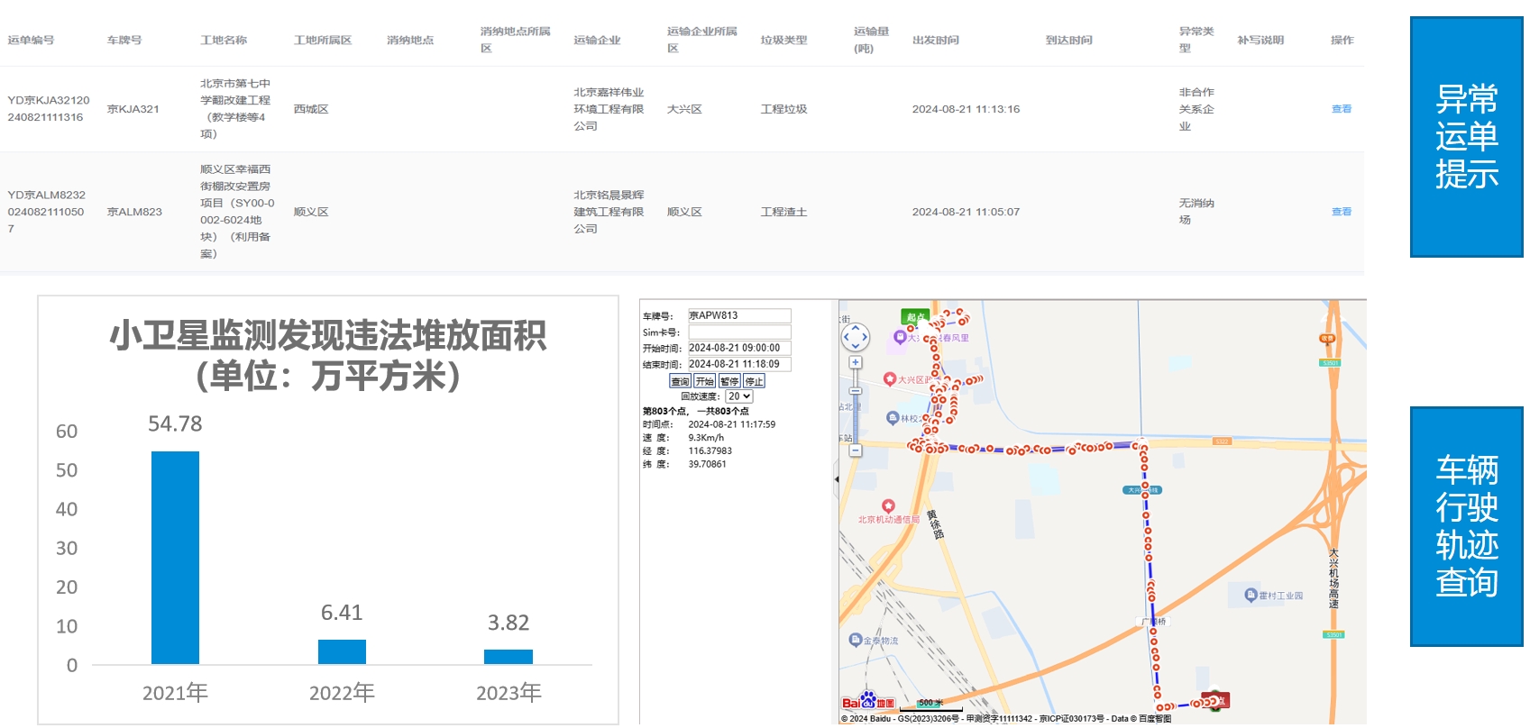This screenshot has height=728, width=1530.
Task: Click the 出发时间 column header
Action: (936, 41)
